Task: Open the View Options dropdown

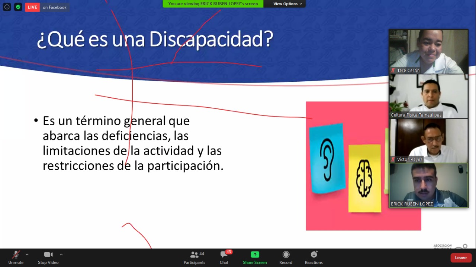Action: pyautogui.click(x=287, y=4)
